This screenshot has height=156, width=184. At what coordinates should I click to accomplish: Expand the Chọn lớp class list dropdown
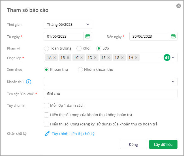coord(173,57)
